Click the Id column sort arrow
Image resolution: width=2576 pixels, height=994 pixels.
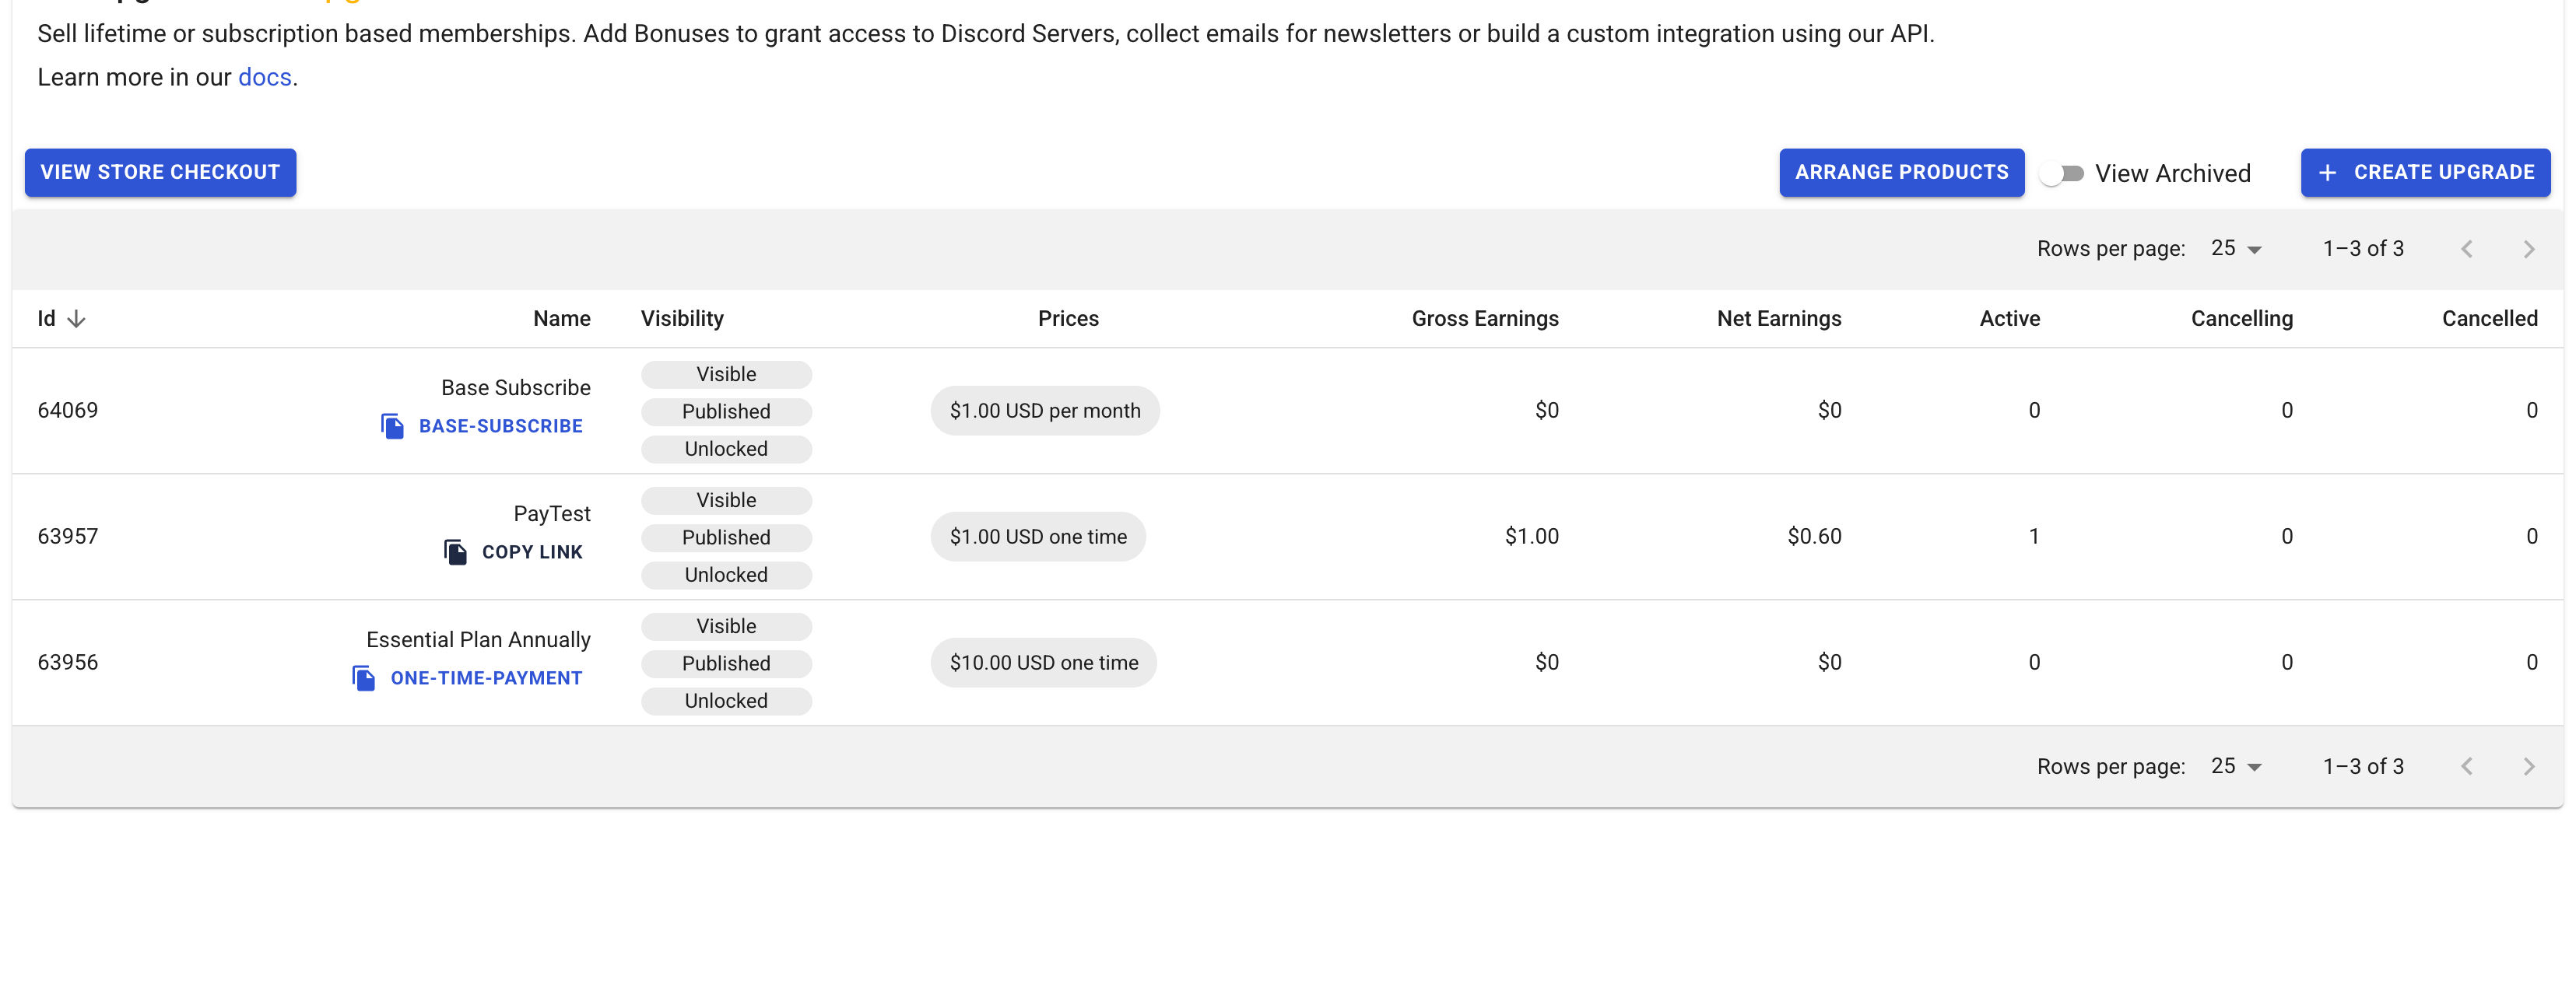click(x=76, y=319)
